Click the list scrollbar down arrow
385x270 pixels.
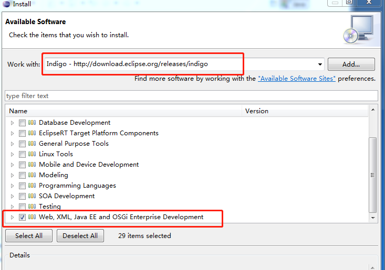coord(373,218)
